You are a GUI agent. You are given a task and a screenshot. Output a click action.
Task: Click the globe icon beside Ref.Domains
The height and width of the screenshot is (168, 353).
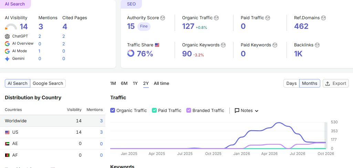click(323, 18)
